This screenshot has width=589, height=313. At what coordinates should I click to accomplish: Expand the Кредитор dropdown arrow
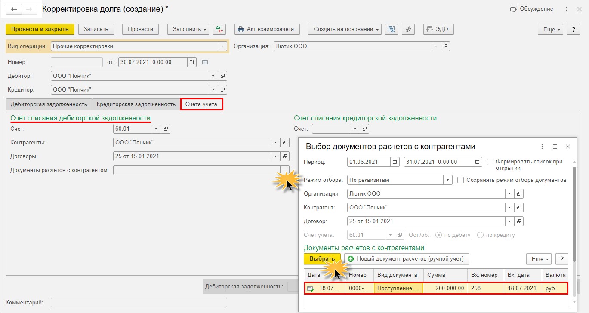pos(213,90)
